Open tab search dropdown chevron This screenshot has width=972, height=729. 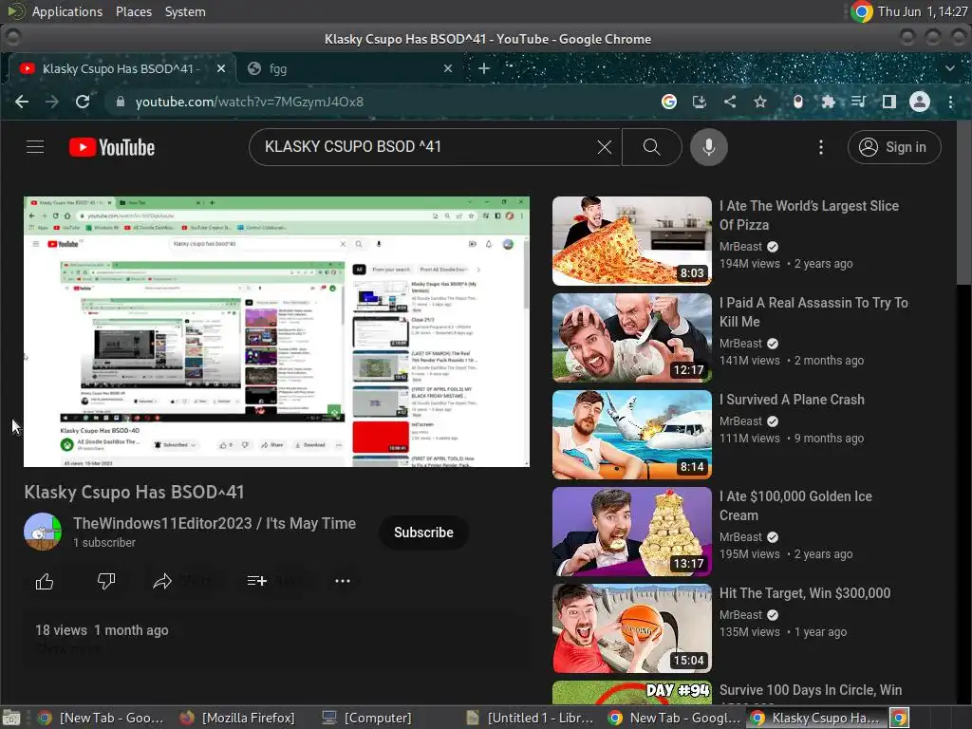(950, 68)
